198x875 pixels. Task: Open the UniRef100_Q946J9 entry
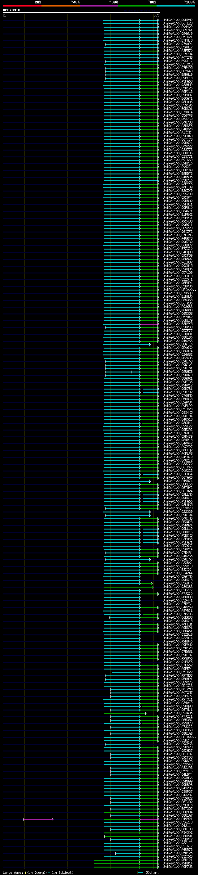(177, 34)
